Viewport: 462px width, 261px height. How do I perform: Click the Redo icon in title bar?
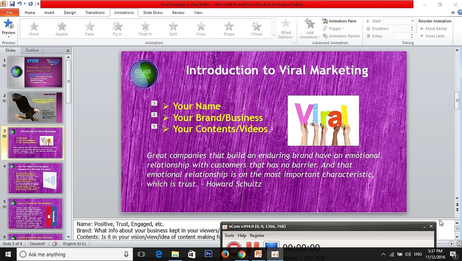coord(30,4)
